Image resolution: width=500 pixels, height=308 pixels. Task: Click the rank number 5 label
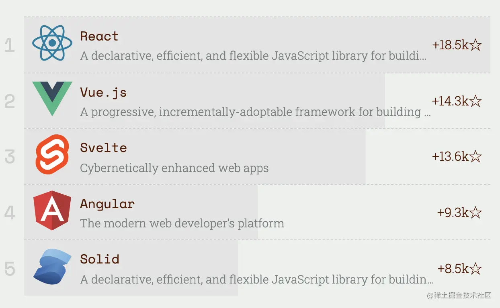coord(10,269)
